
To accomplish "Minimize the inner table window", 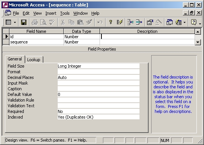I will pyautogui.click(x=186, y=13).
